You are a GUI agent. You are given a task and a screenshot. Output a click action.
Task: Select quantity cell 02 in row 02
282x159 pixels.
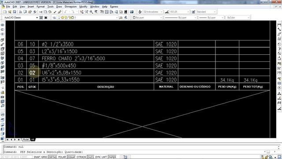[32, 73]
